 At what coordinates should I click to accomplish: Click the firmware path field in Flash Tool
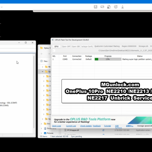pos(103,50)
